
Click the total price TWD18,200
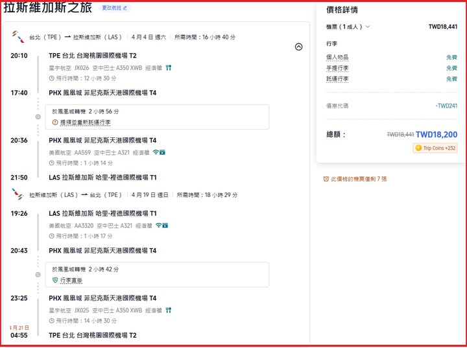[436, 134]
